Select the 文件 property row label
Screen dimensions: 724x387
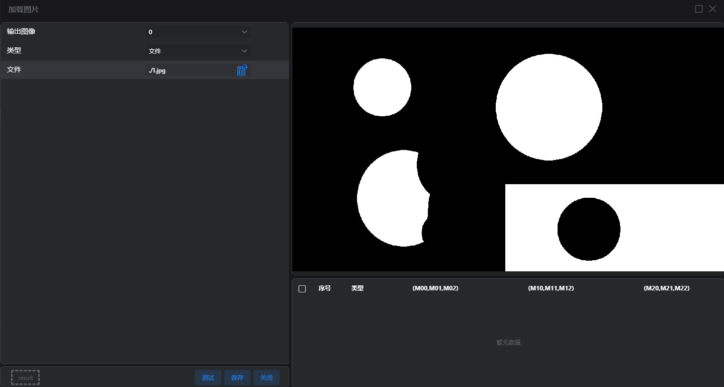click(14, 69)
